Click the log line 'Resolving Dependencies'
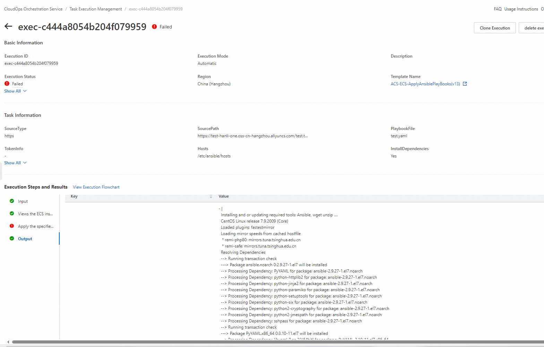The height and width of the screenshot is (347, 544). click(x=243, y=252)
